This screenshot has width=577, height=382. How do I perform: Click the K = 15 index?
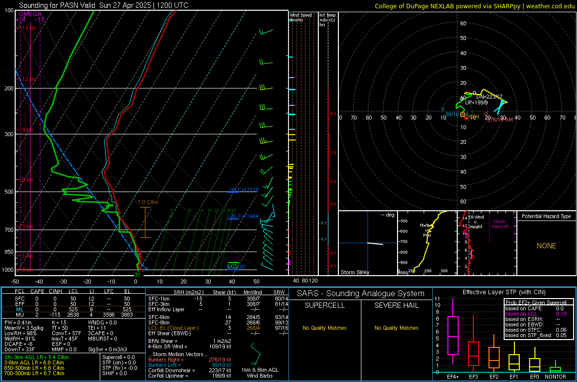59,322
